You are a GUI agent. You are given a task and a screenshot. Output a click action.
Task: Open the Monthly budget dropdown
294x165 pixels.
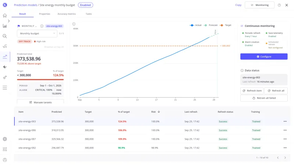[37, 33]
